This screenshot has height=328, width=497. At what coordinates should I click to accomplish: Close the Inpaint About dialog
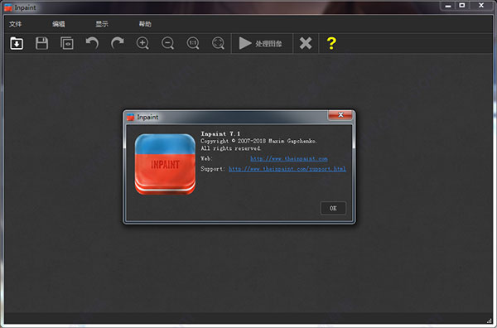point(340,115)
